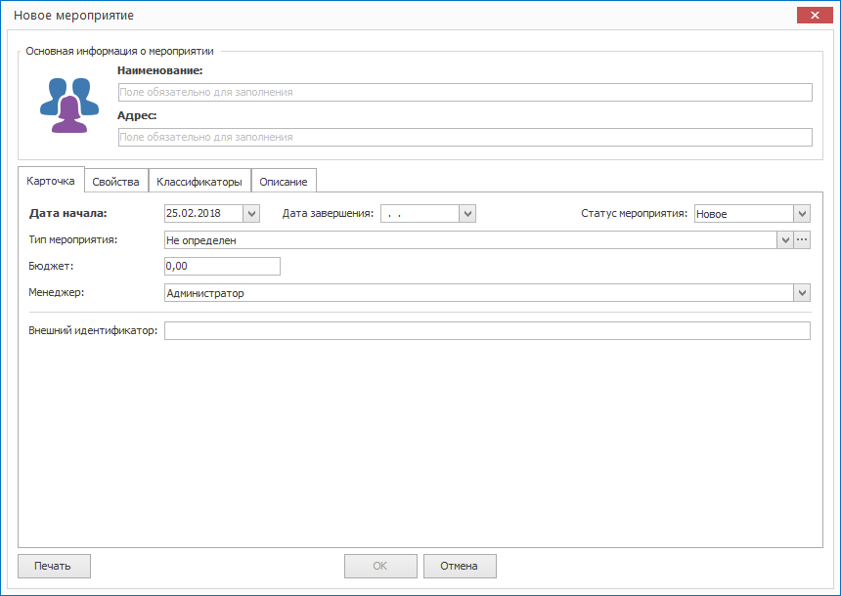This screenshot has width=841, height=596.
Task: Open the Свойства tab
Action: (115, 182)
